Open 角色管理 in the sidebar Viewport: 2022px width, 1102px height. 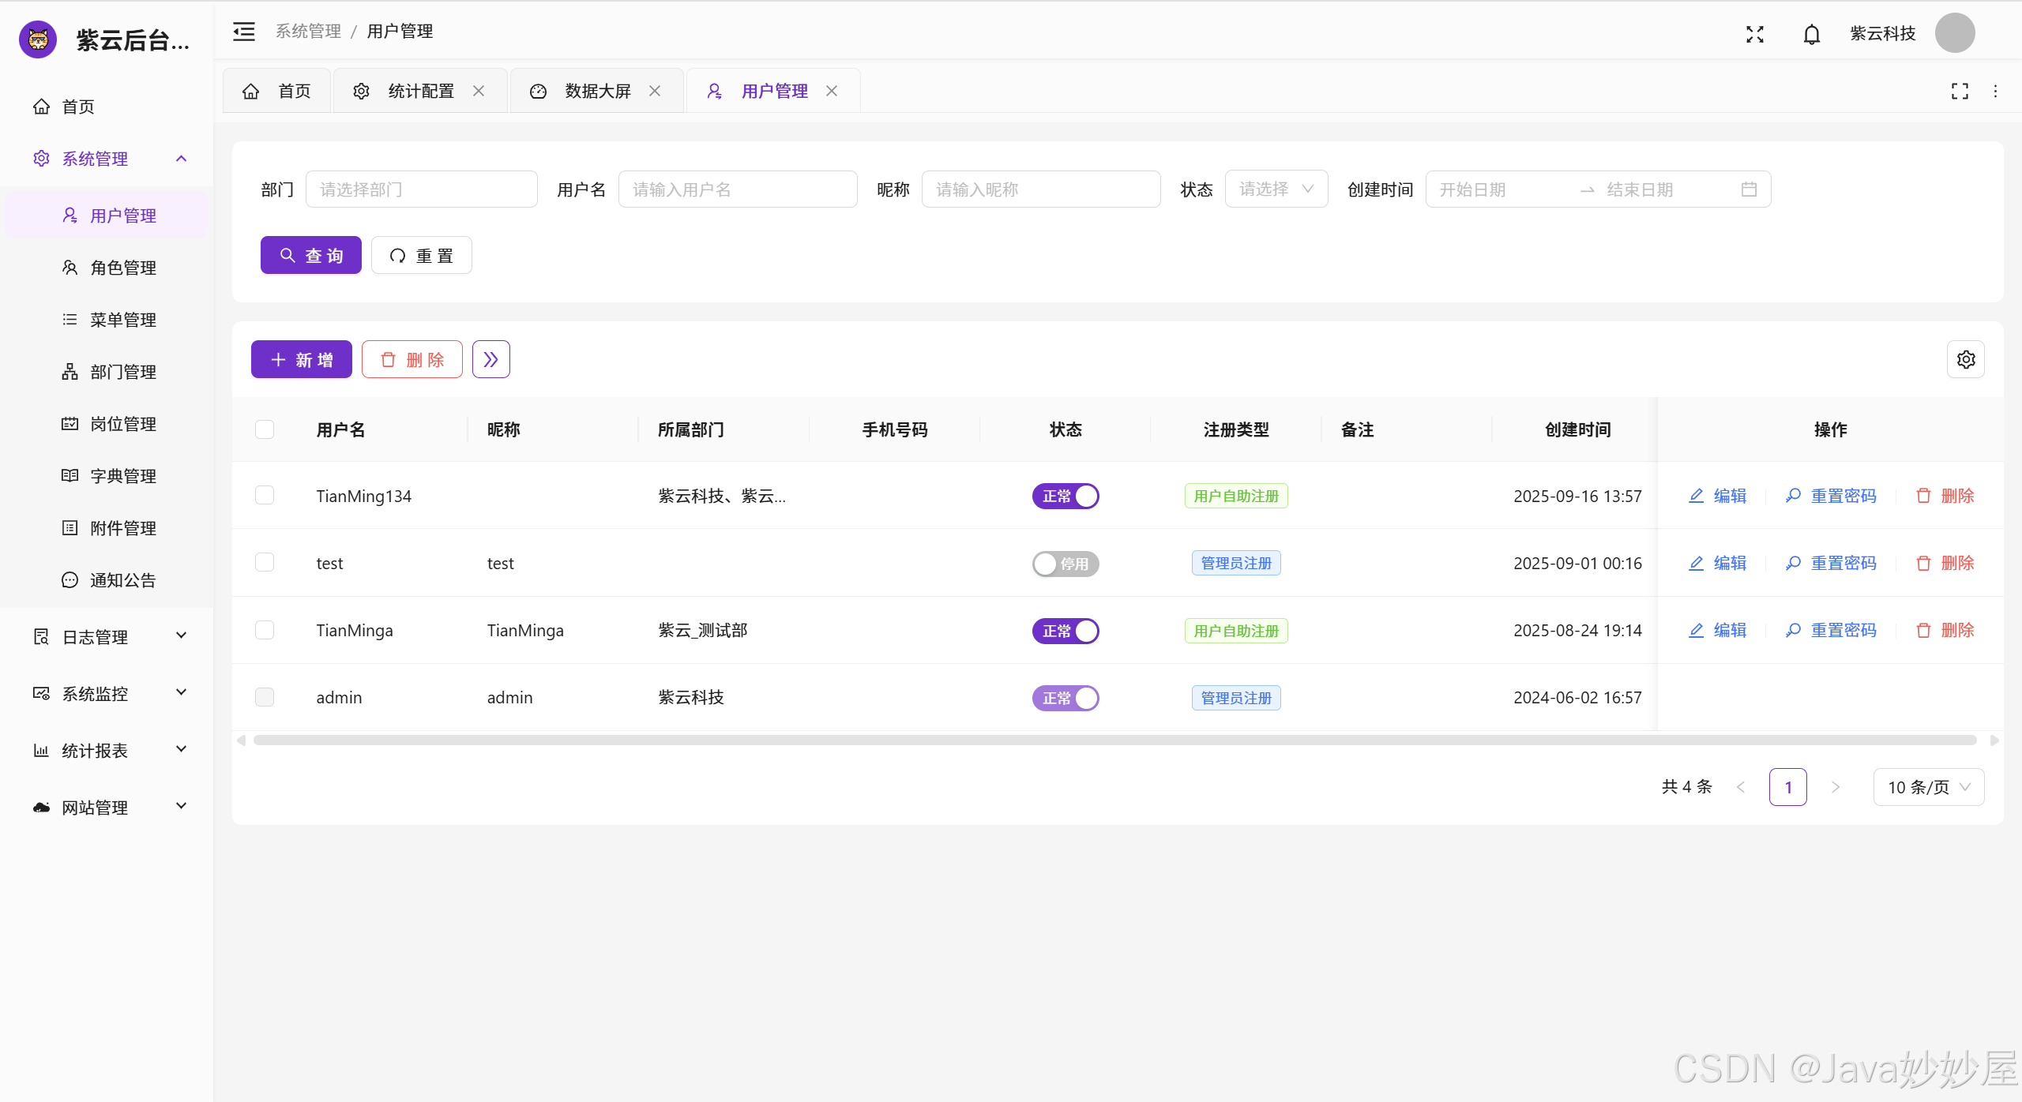107,268
